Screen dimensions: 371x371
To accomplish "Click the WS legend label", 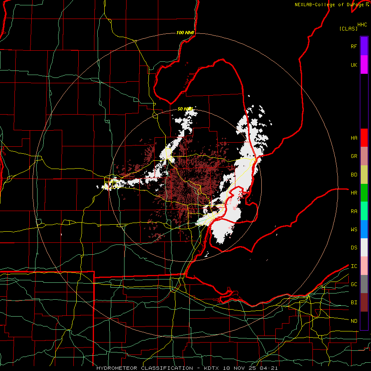I will tap(354, 230).
